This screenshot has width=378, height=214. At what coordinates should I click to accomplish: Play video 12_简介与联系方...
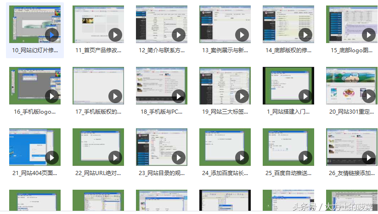179,35
